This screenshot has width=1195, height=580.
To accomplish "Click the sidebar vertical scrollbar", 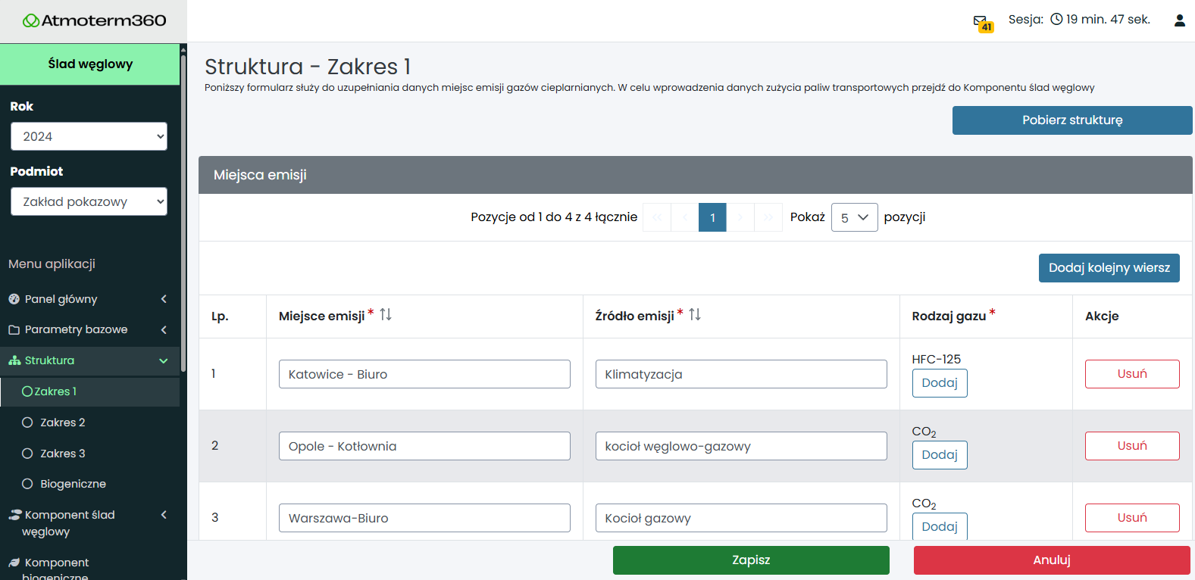I will point(183,212).
